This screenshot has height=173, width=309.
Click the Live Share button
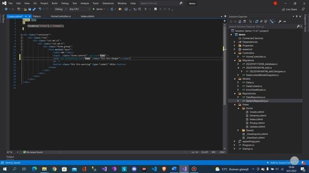(289, 10)
